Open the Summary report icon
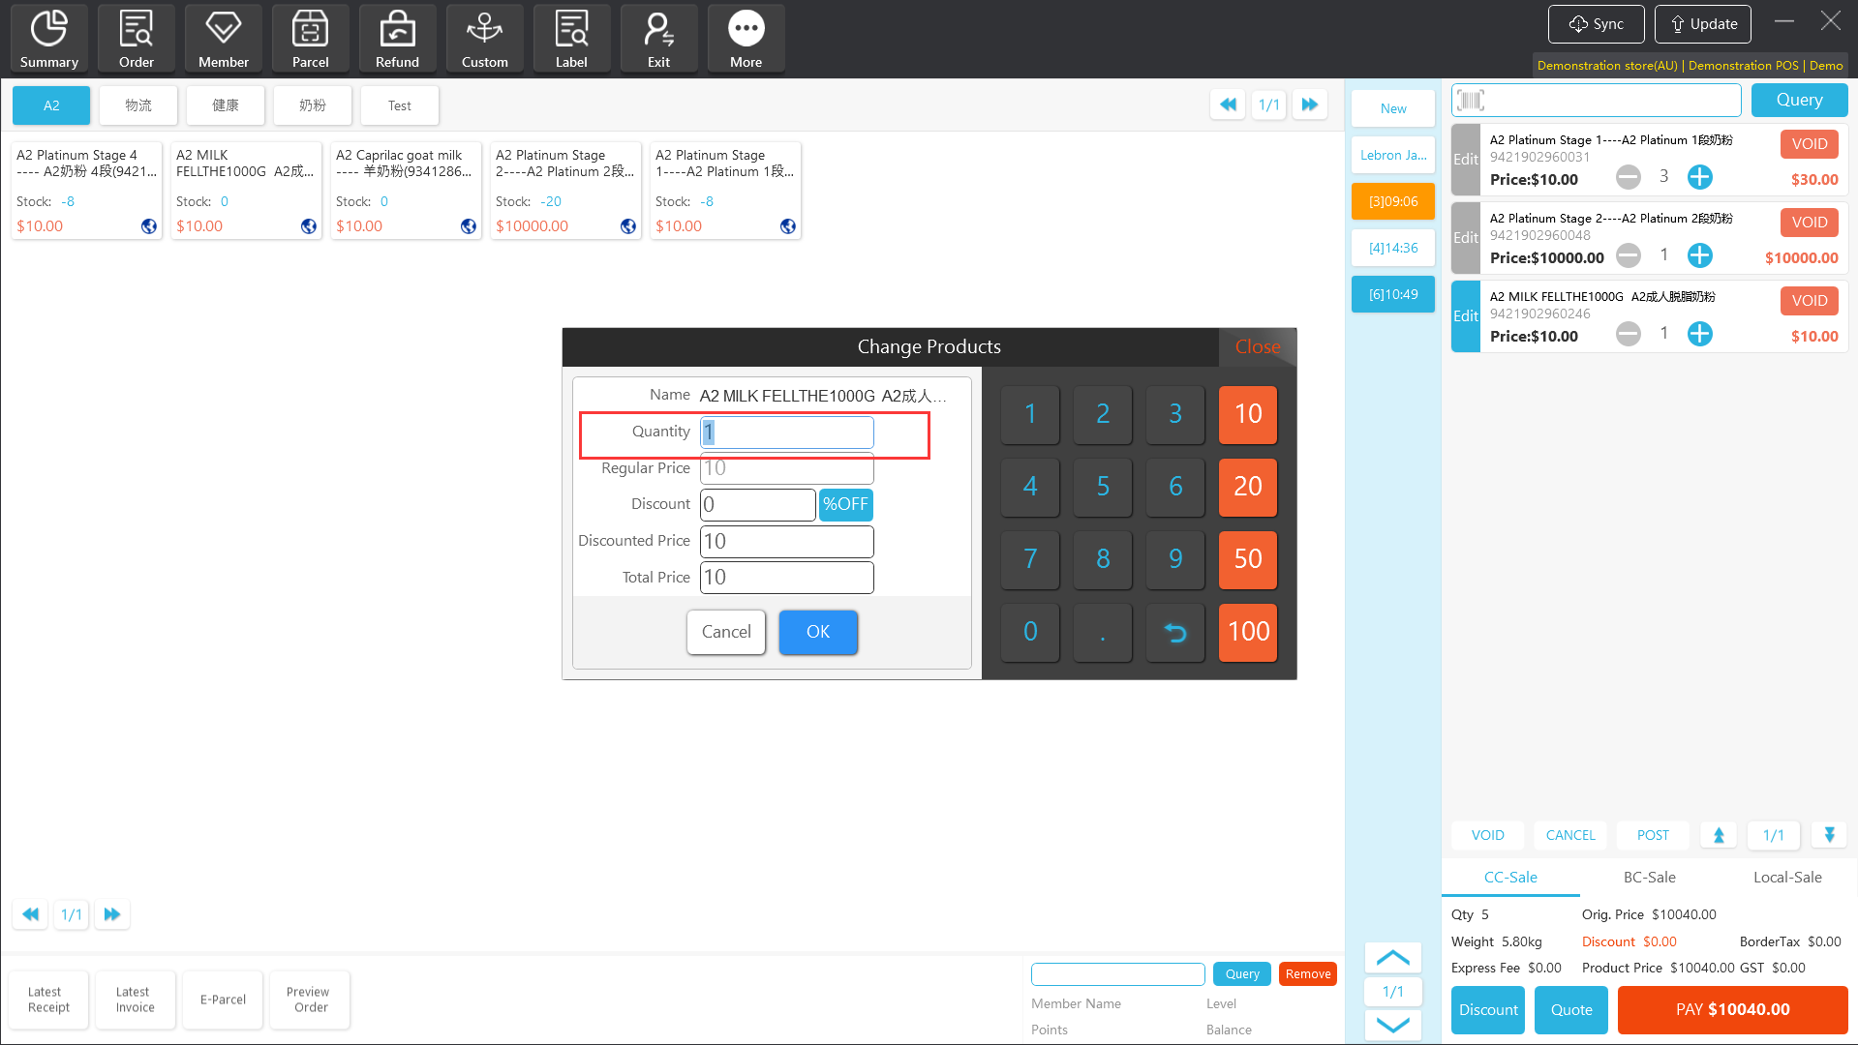The width and height of the screenshot is (1858, 1045). (48, 39)
